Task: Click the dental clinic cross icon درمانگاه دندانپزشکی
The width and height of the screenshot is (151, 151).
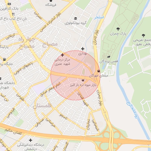Action: click(30, 140)
